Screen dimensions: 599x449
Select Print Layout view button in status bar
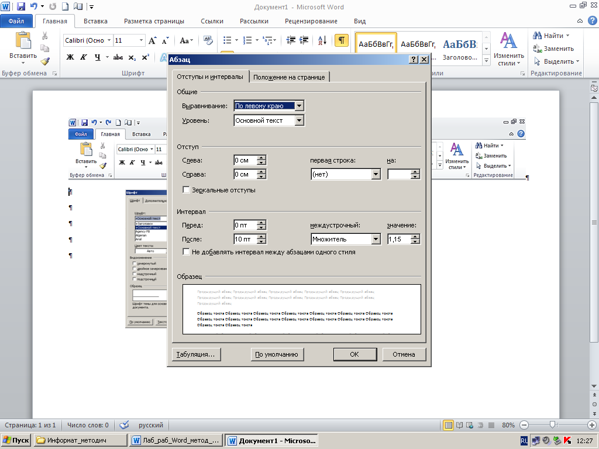point(449,425)
